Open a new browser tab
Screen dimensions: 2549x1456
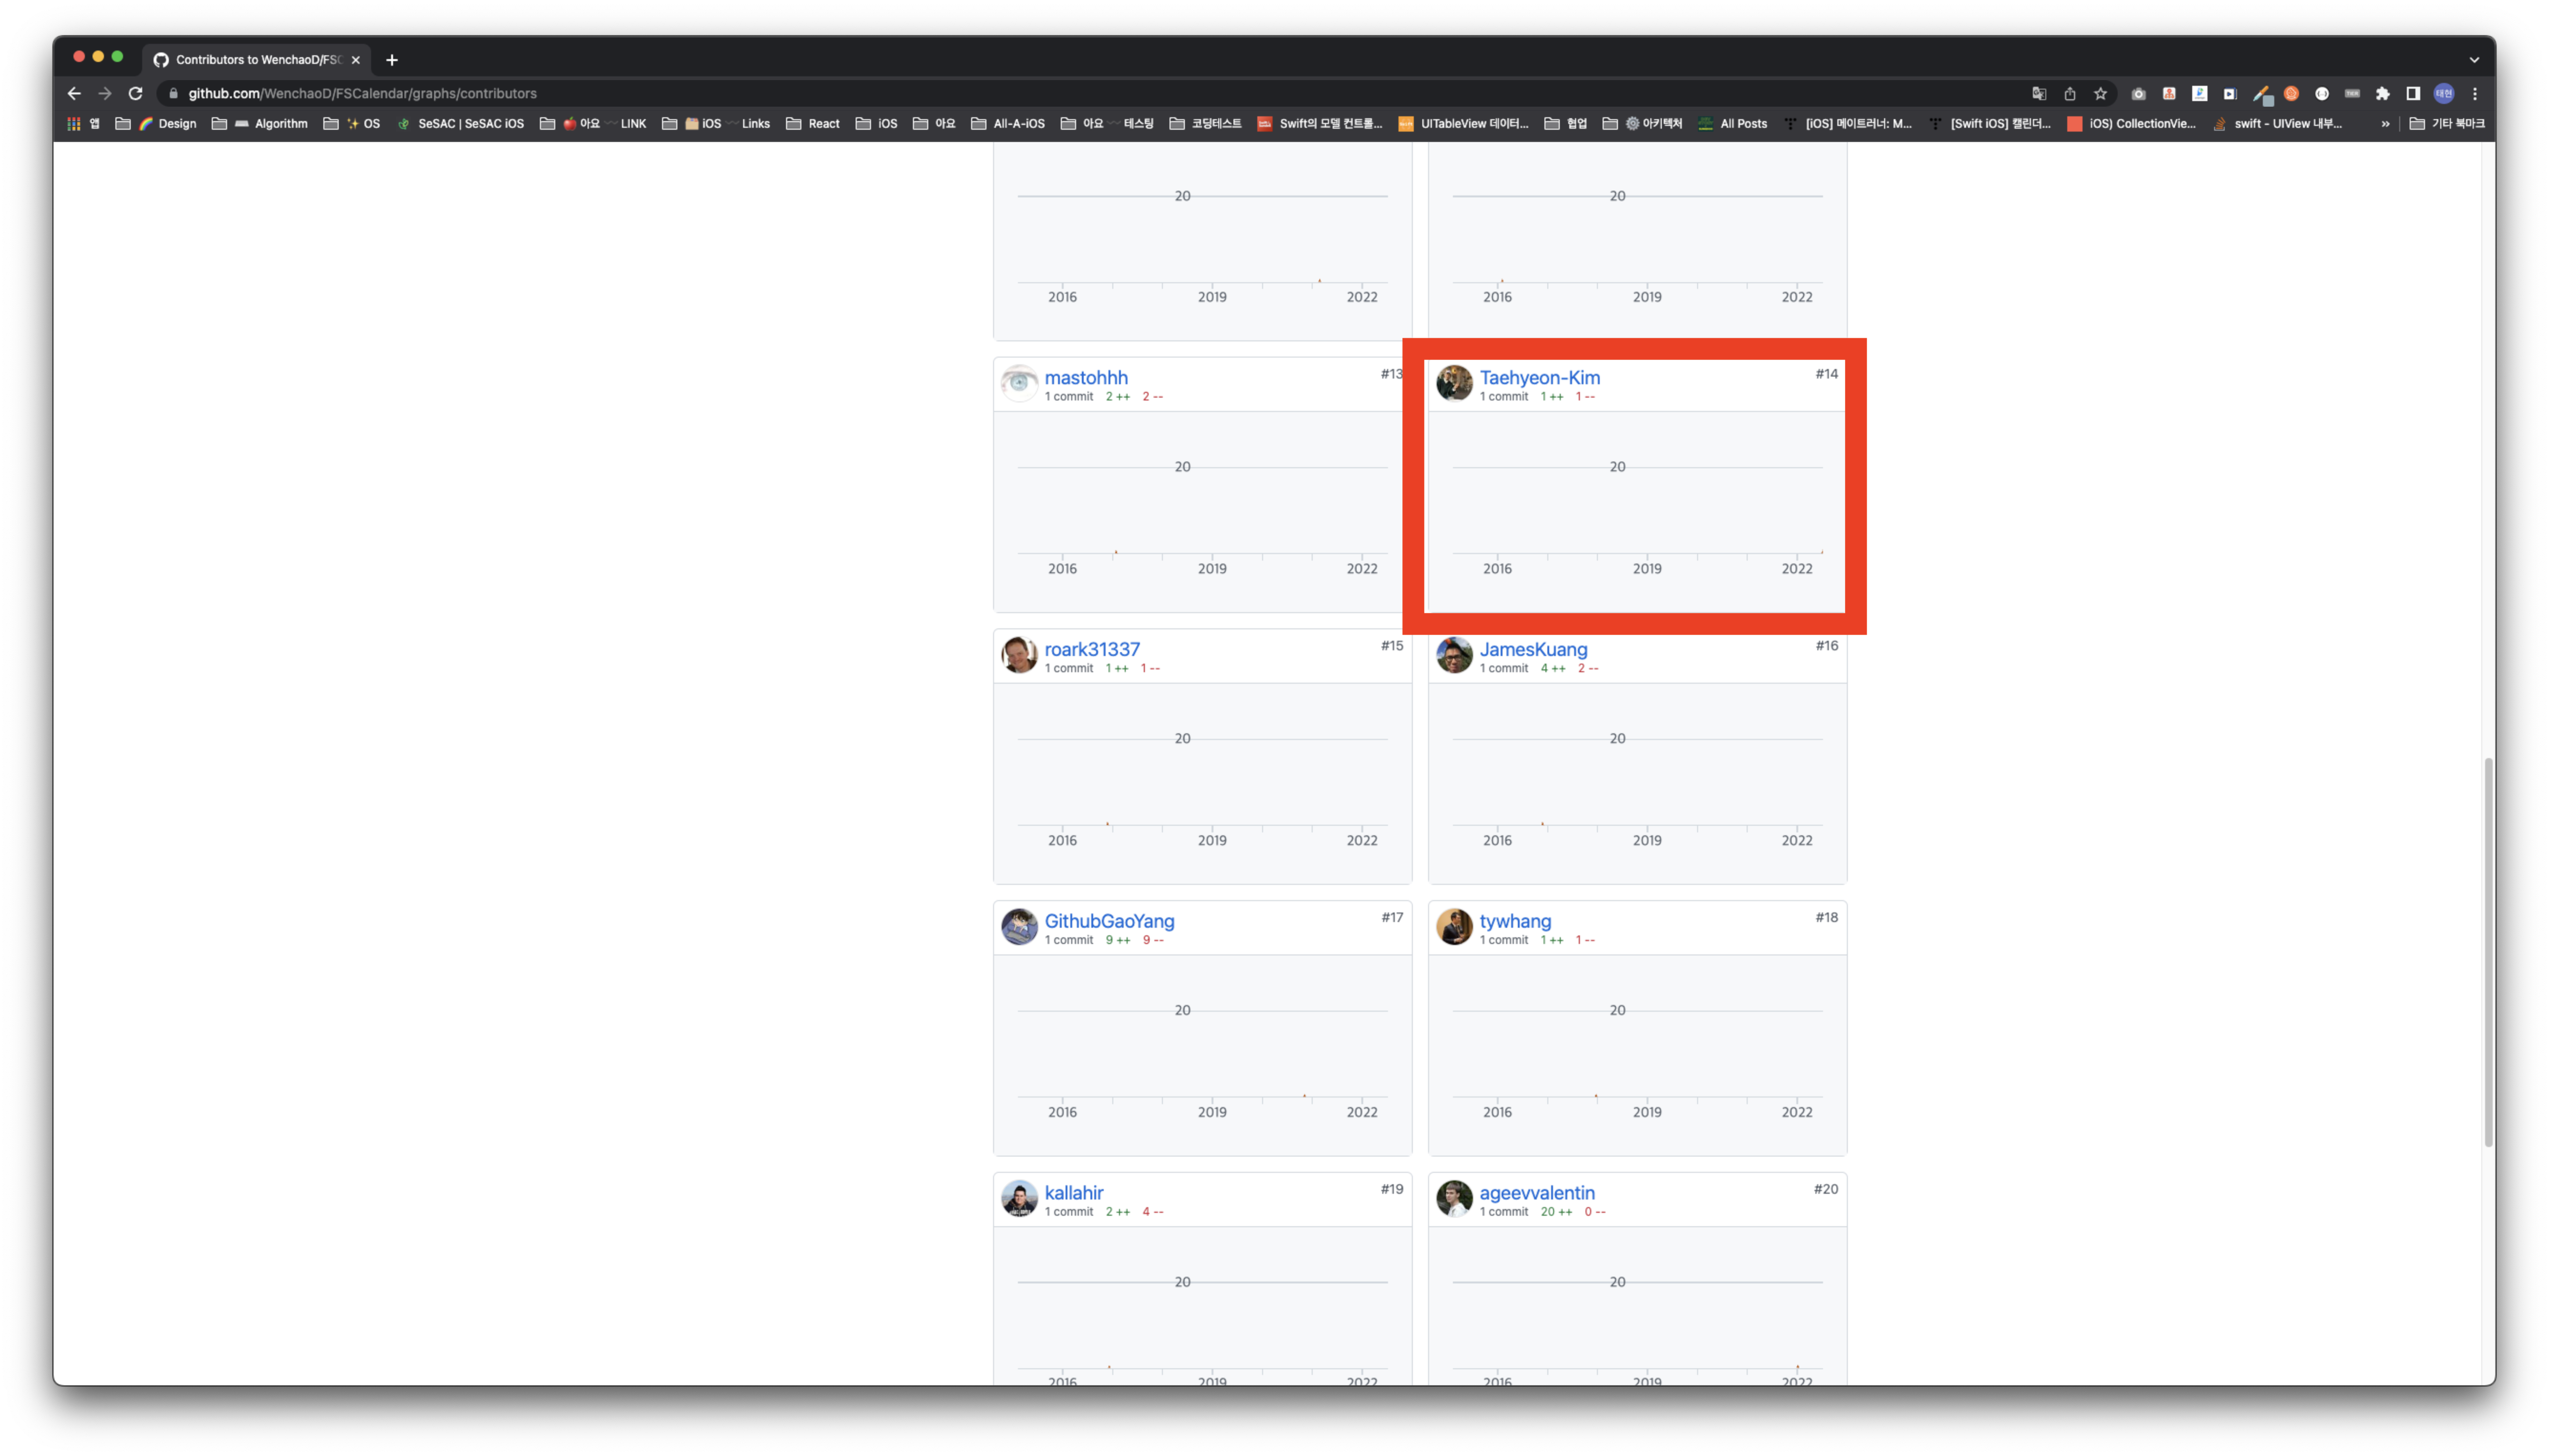click(x=392, y=60)
